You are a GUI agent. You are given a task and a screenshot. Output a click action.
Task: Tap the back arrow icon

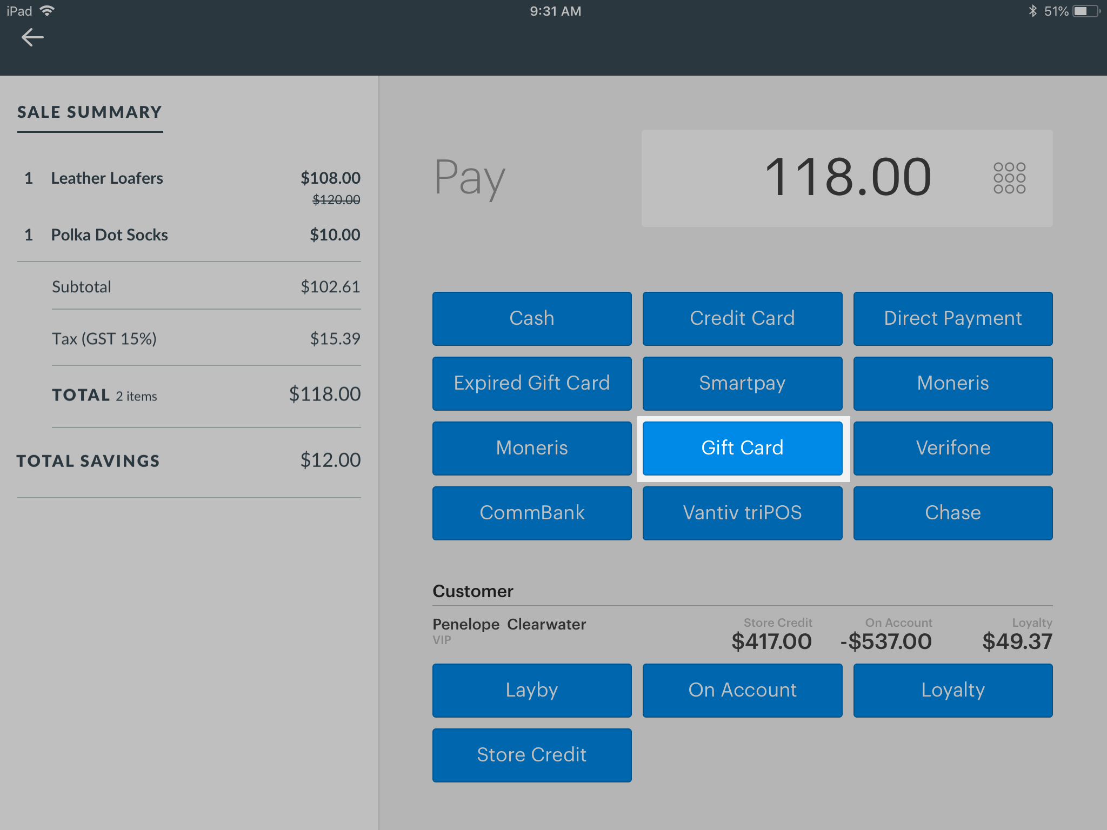(32, 37)
